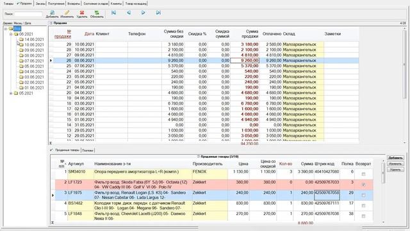The height and width of the screenshot is (231, 410).
Task: Click the small icon beside Продажи panel title
Action: (x=51, y=23)
